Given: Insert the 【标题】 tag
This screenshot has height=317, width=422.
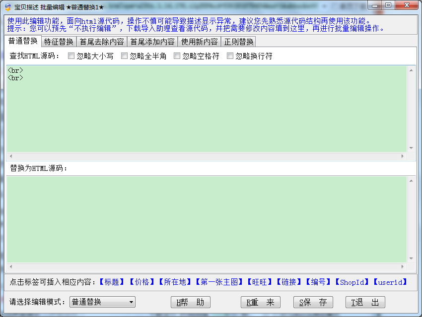Looking at the screenshot, I should coord(112,282).
